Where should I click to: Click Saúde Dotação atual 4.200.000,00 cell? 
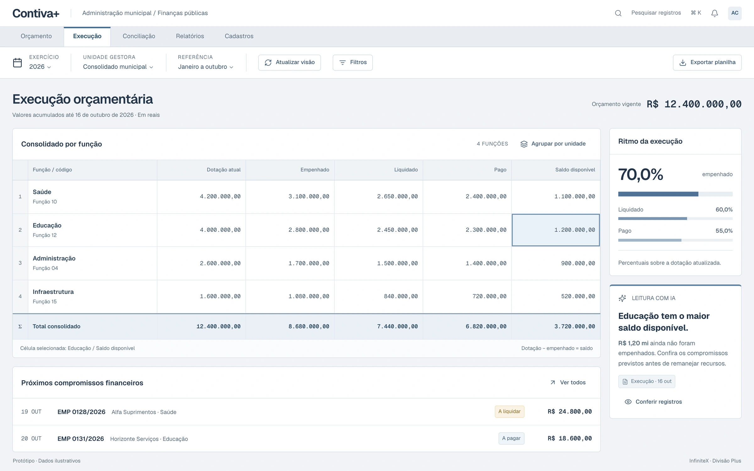click(x=201, y=197)
